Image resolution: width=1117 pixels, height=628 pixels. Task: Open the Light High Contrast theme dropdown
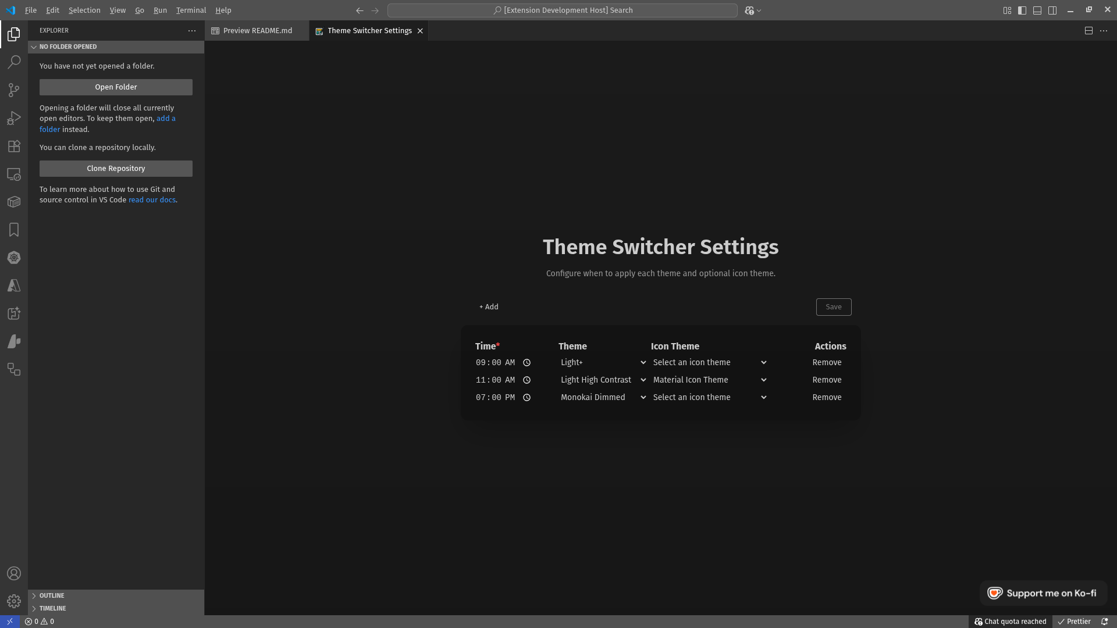tap(603, 380)
